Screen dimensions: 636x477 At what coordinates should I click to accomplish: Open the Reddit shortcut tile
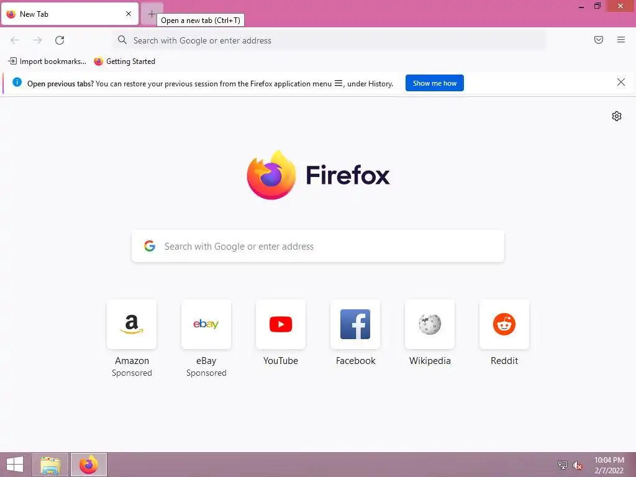pos(504,324)
